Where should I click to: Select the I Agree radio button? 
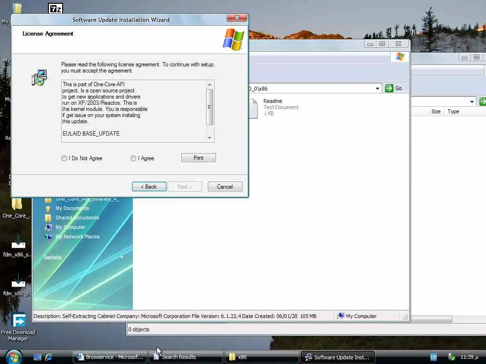[x=133, y=158]
